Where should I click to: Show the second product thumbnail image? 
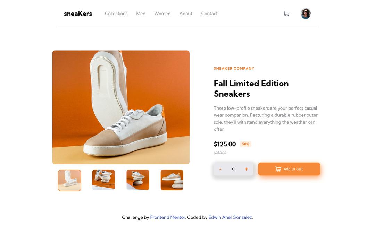(103, 180)
